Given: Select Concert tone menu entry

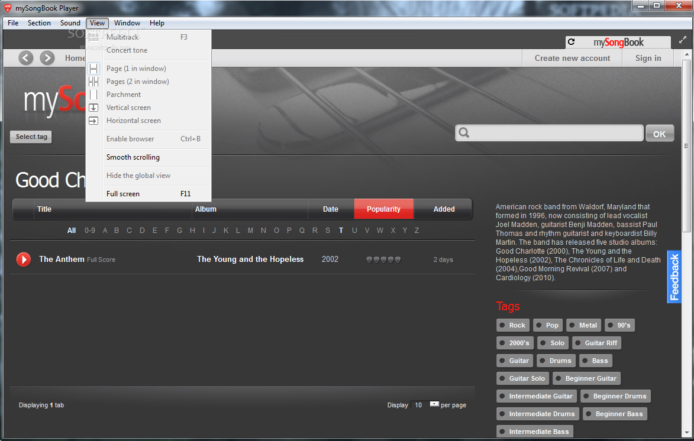Looking at the screenshot, I should (149, 50).
